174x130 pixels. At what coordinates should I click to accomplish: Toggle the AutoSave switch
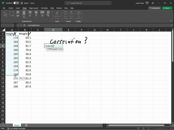(x=16, y=3)
